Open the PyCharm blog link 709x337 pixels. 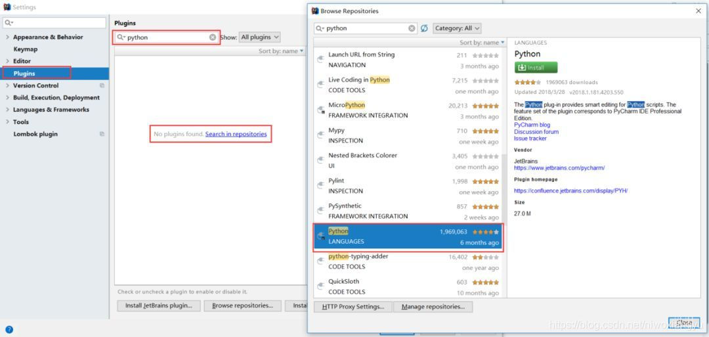(x=532, y=125)
